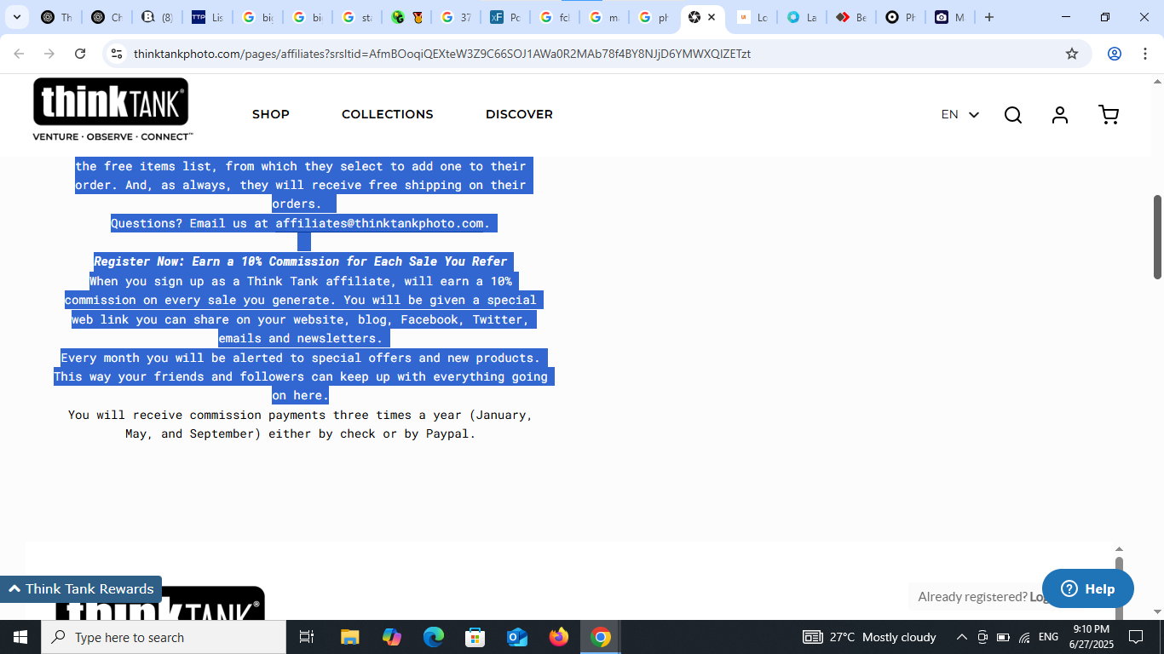This screenshot has height=654, width=1164.
Task: Open Outlook from the taskbar
Action: tap(517, 637)
